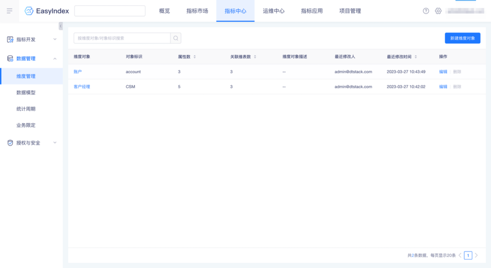Switch to the 指标市场 tab
Image resolution: width=491 pixels, height=268 pixels.
(197, 11)
